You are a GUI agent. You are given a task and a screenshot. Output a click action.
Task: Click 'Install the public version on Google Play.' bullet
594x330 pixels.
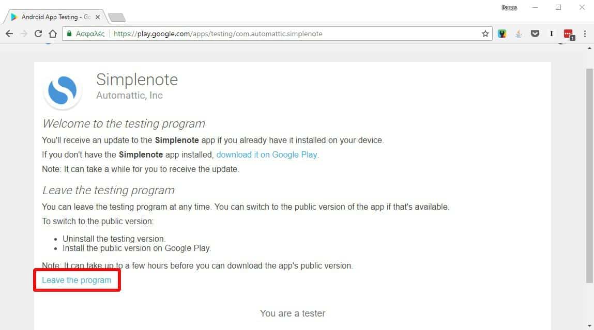[137, 248]
